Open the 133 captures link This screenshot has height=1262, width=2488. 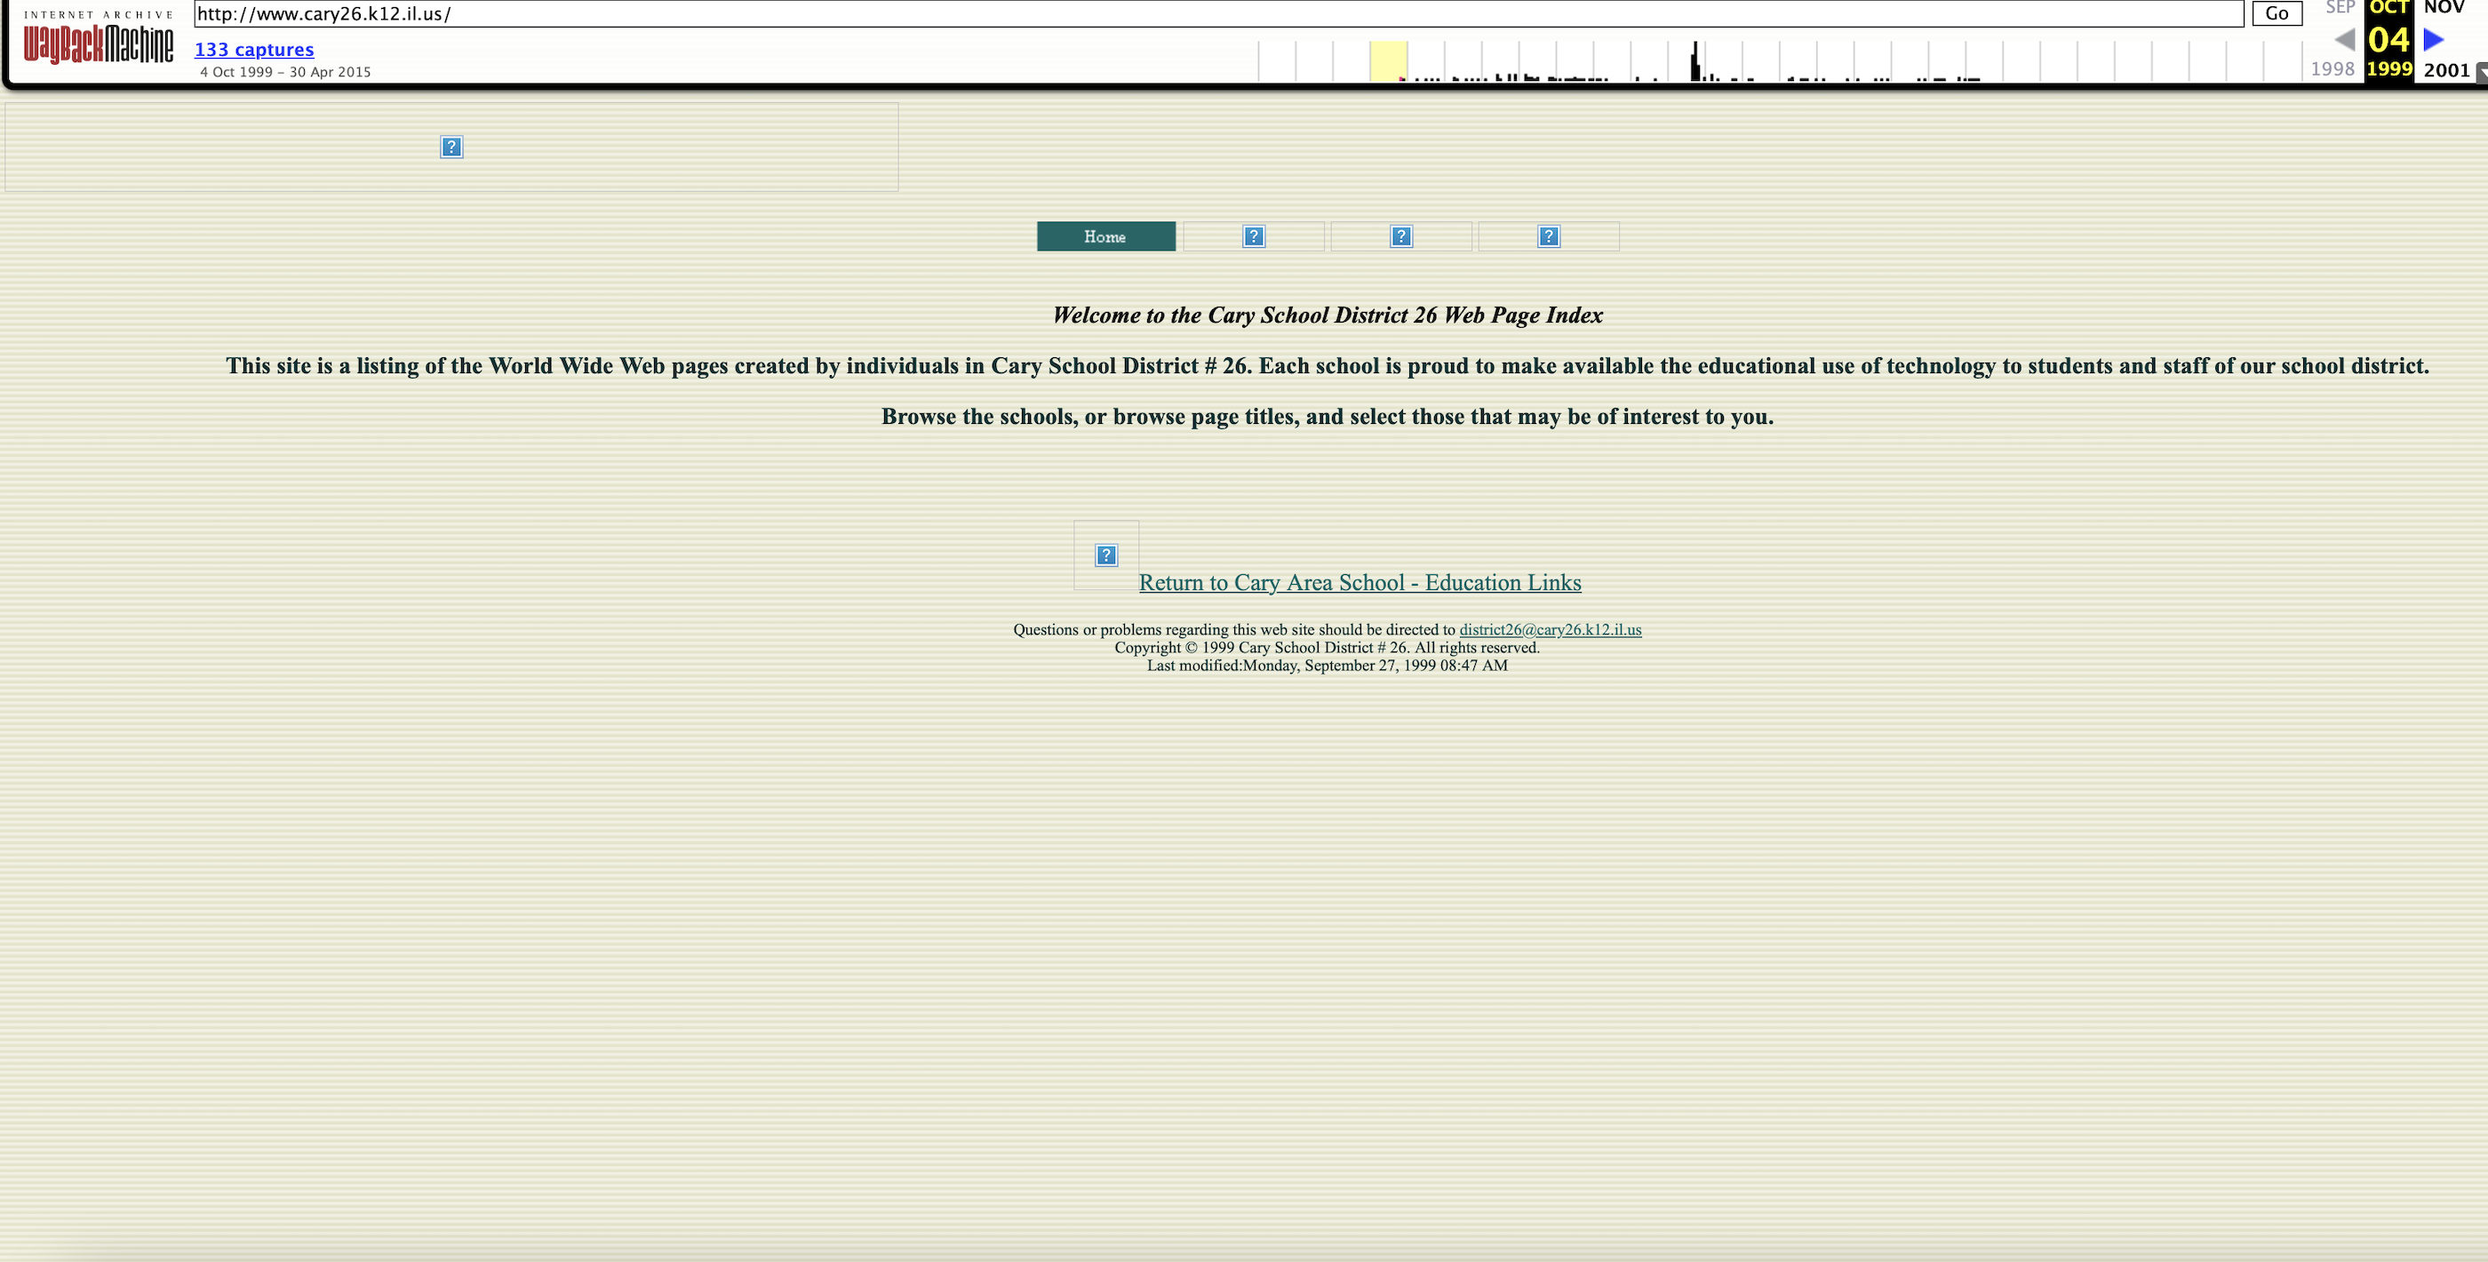(x=254, y=49)
